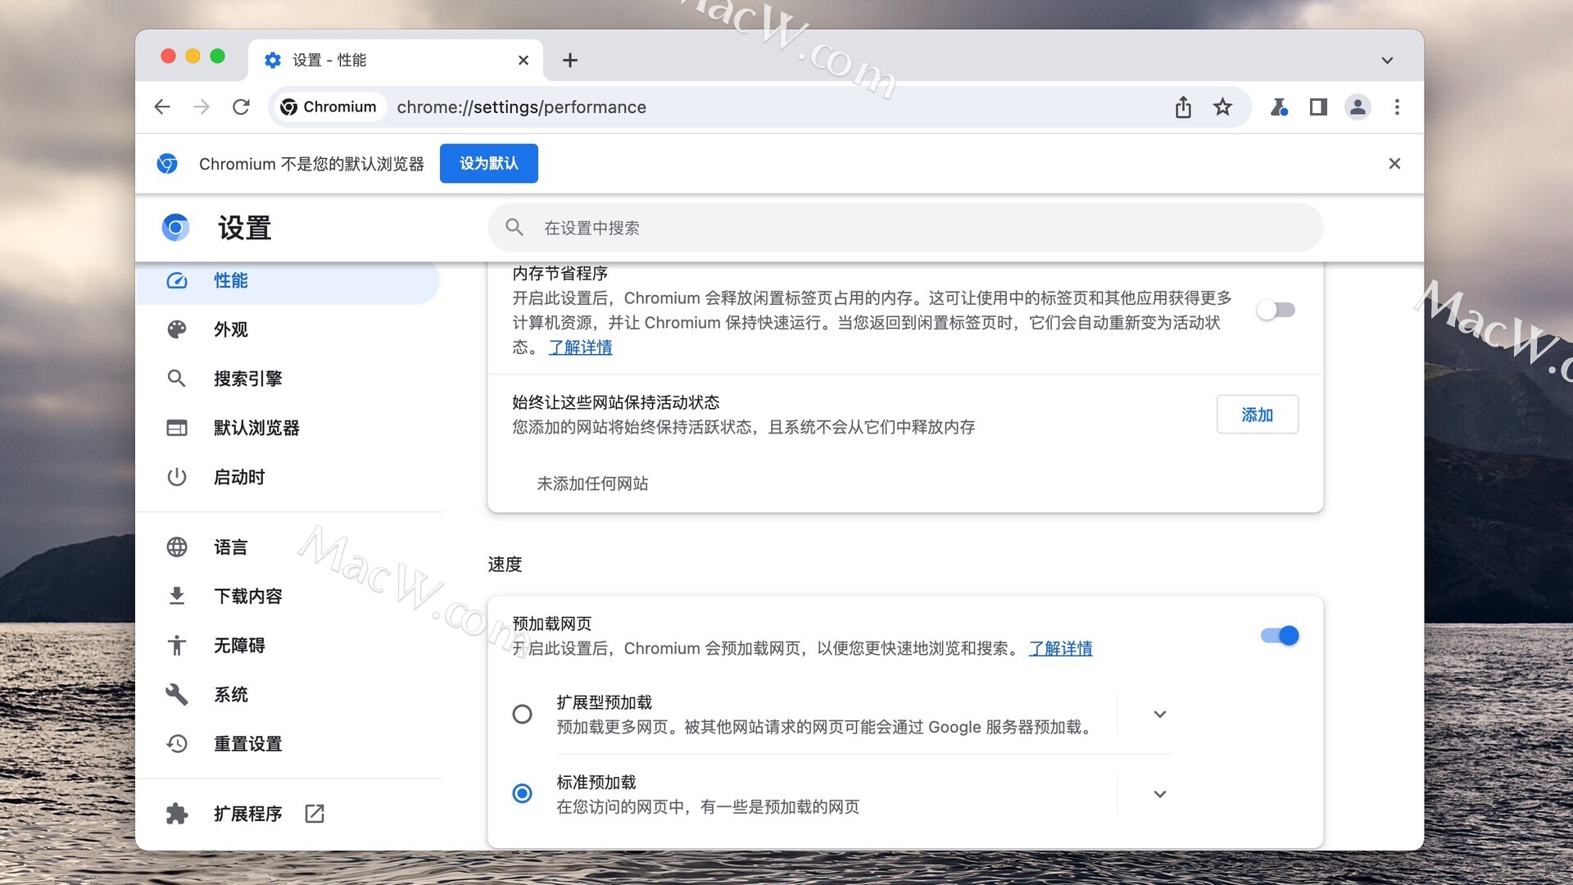Click 设为默认 button
The width and height of the screenshot is (1573, 885).
[489, 163]
